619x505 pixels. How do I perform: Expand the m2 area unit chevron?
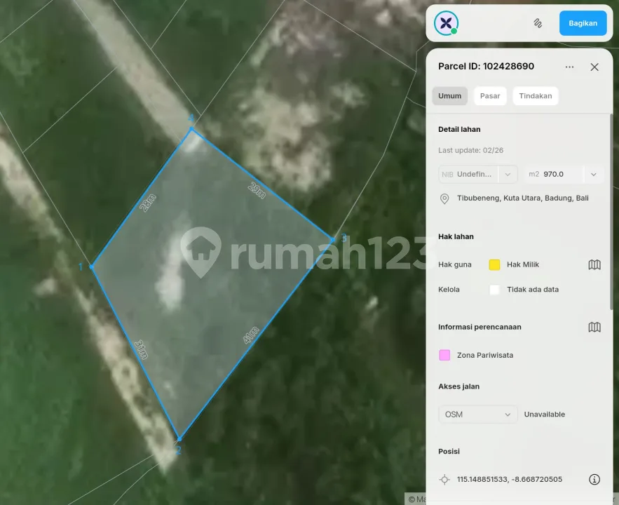coord(593,174)
